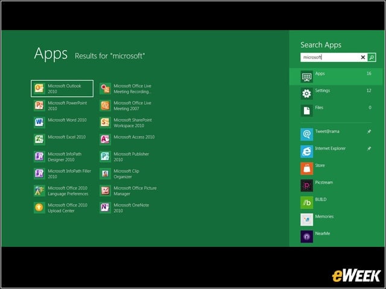The width and height of the screenshot is (386, 289).
Task: Click the Settings result count 12
Action: click(369, 90)
